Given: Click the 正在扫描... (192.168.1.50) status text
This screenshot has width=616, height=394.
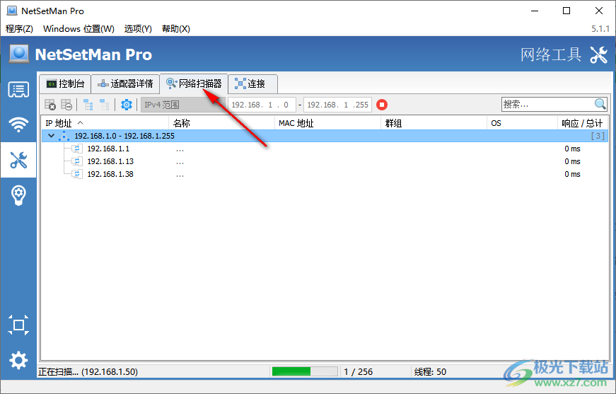Looking at the screenshot, I should click(x=88, y=371).
